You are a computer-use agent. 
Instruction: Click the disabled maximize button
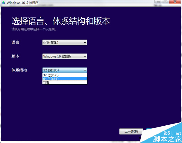(x=165, y=2)
